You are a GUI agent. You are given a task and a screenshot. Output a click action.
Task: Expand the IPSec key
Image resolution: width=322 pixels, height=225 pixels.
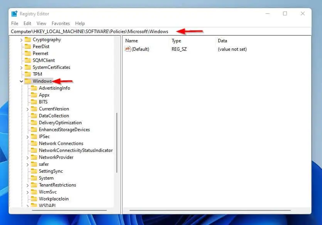click(27, 137)
